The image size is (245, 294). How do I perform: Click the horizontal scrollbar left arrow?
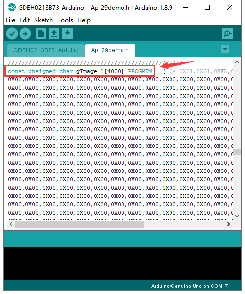click(x=11, y=224)
